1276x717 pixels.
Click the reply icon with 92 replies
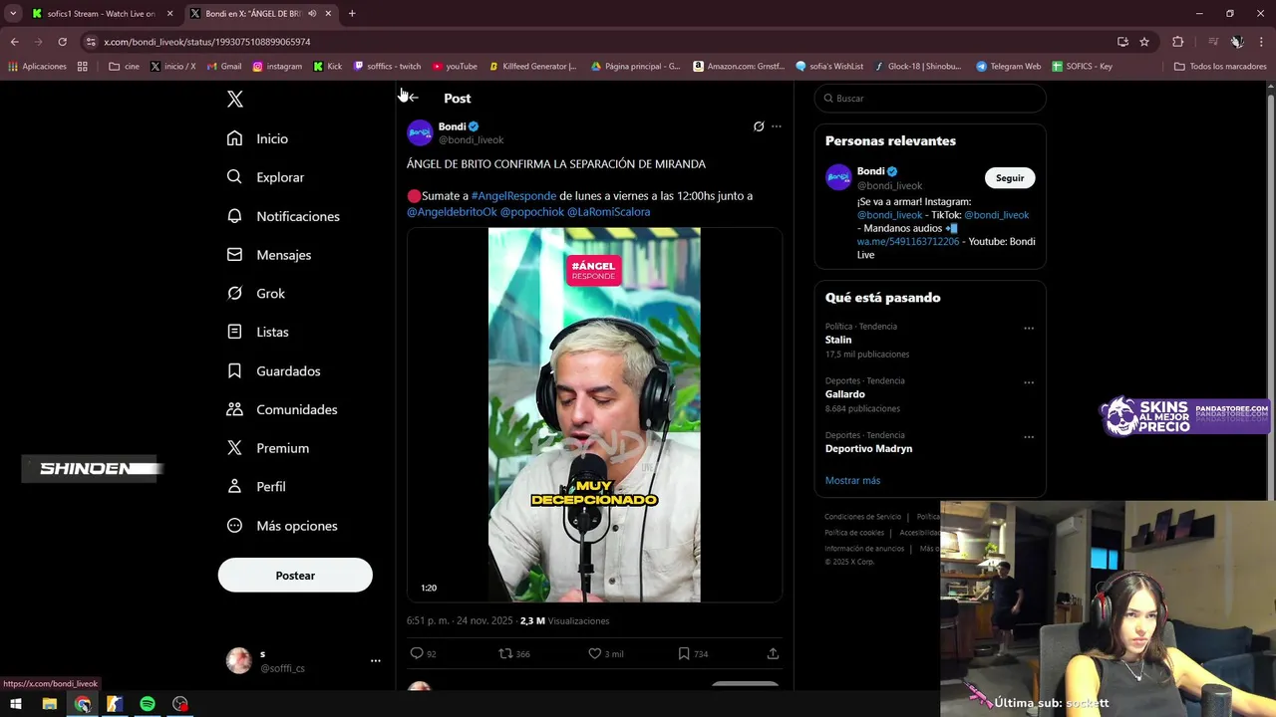pyautogui.click(x=417, y=653)
